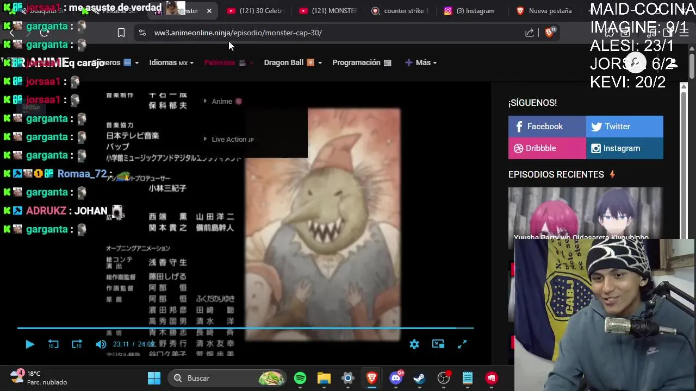Click the ADRUKZ username in chat overlay
The image size is (696, 391).
(x=46, y=211)
